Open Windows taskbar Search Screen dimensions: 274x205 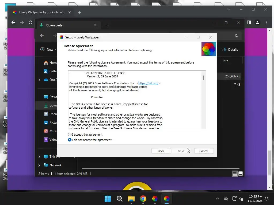tap(120, 199)
